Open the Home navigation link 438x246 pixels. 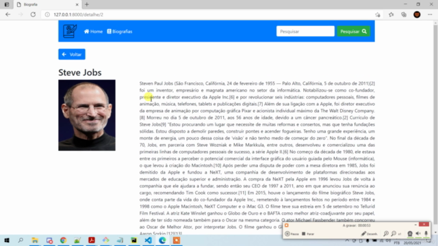click(x=93, y=31)
